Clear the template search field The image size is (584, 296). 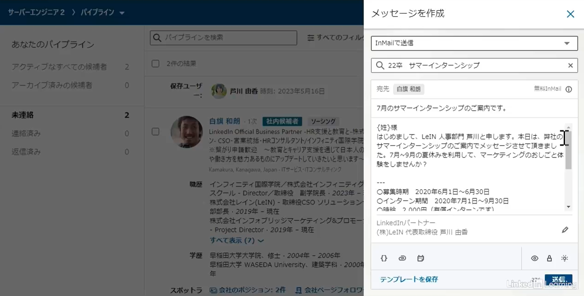point(570,65)
